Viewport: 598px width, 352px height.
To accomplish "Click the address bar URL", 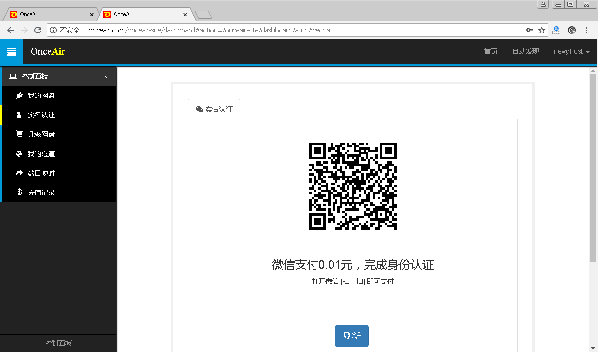I will click(x=210, y=30).
